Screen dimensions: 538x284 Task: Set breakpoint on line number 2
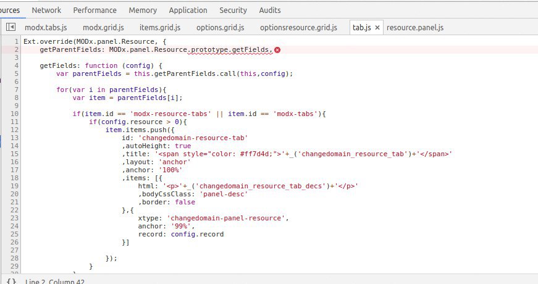[16, 50]
